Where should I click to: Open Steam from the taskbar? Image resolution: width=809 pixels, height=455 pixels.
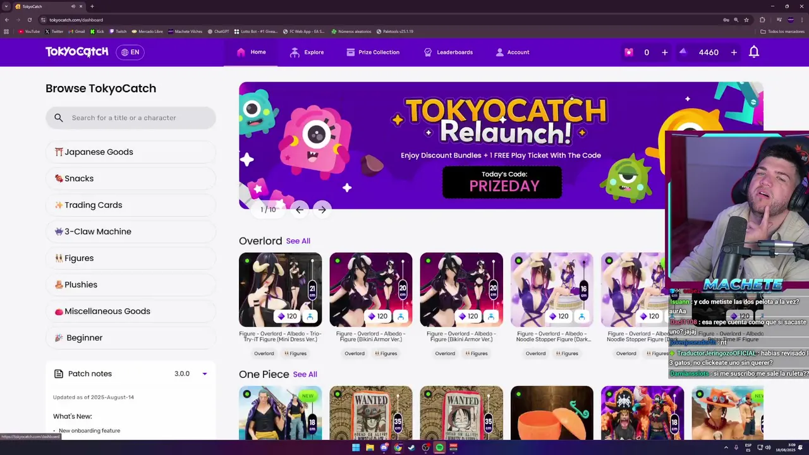coord(411,447)
